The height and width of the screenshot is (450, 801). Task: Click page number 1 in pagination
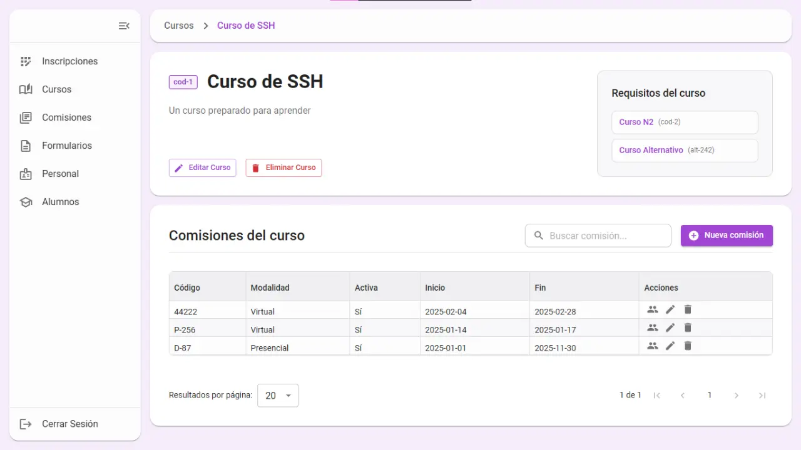pyautogui.click(x=710, y=395)
